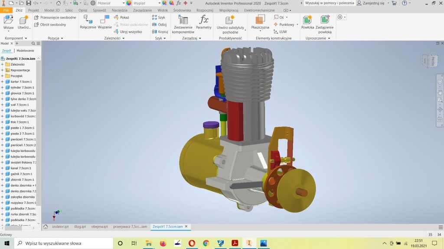Switch to the izolator.ipt document tab
The width and height of the screenshot is (444, 249).
coord(60,227)
